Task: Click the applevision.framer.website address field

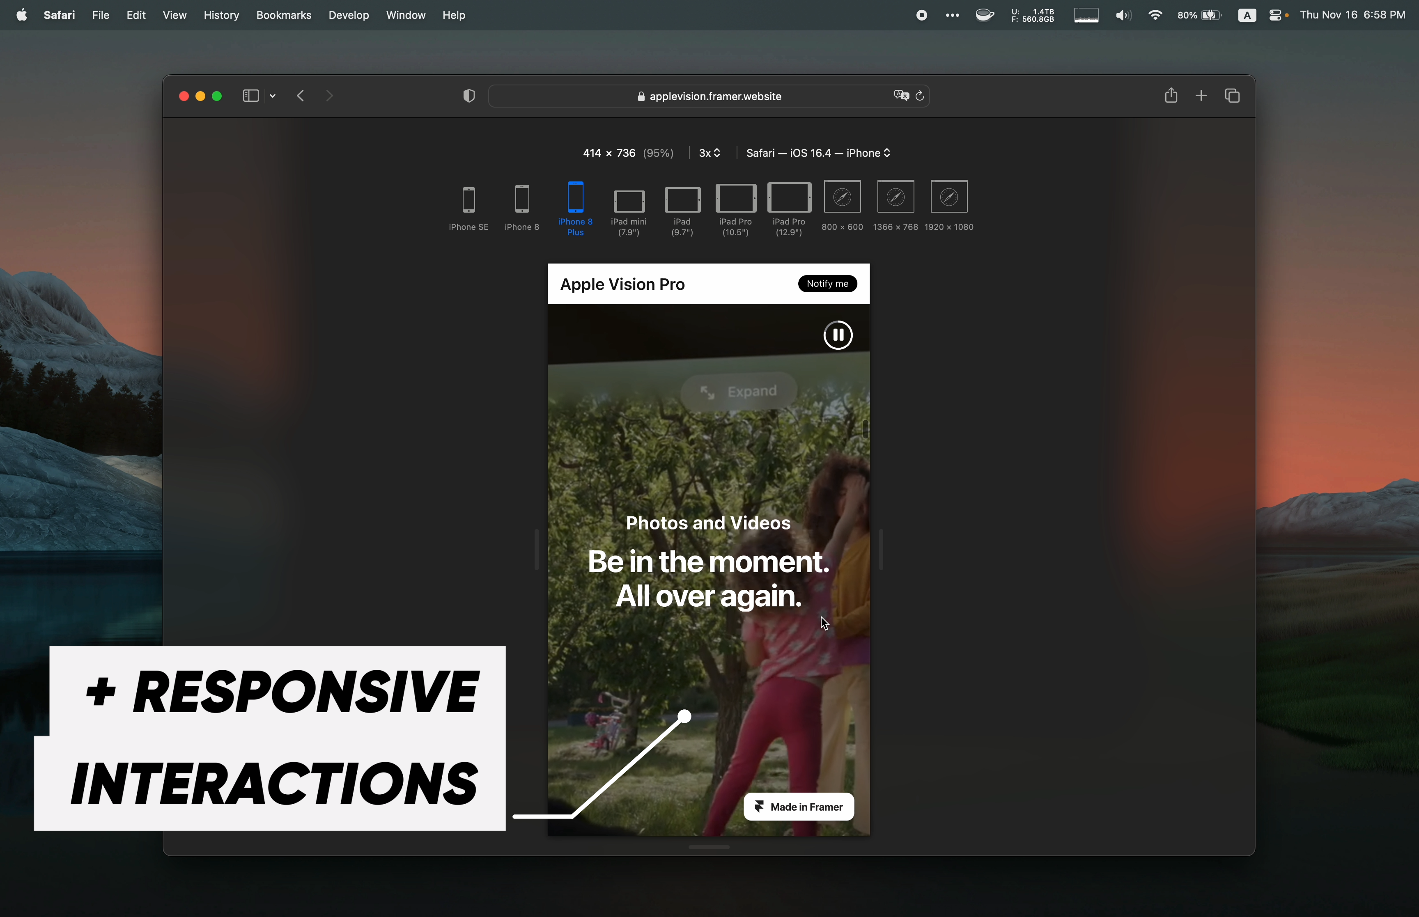Action: [709, 96]
